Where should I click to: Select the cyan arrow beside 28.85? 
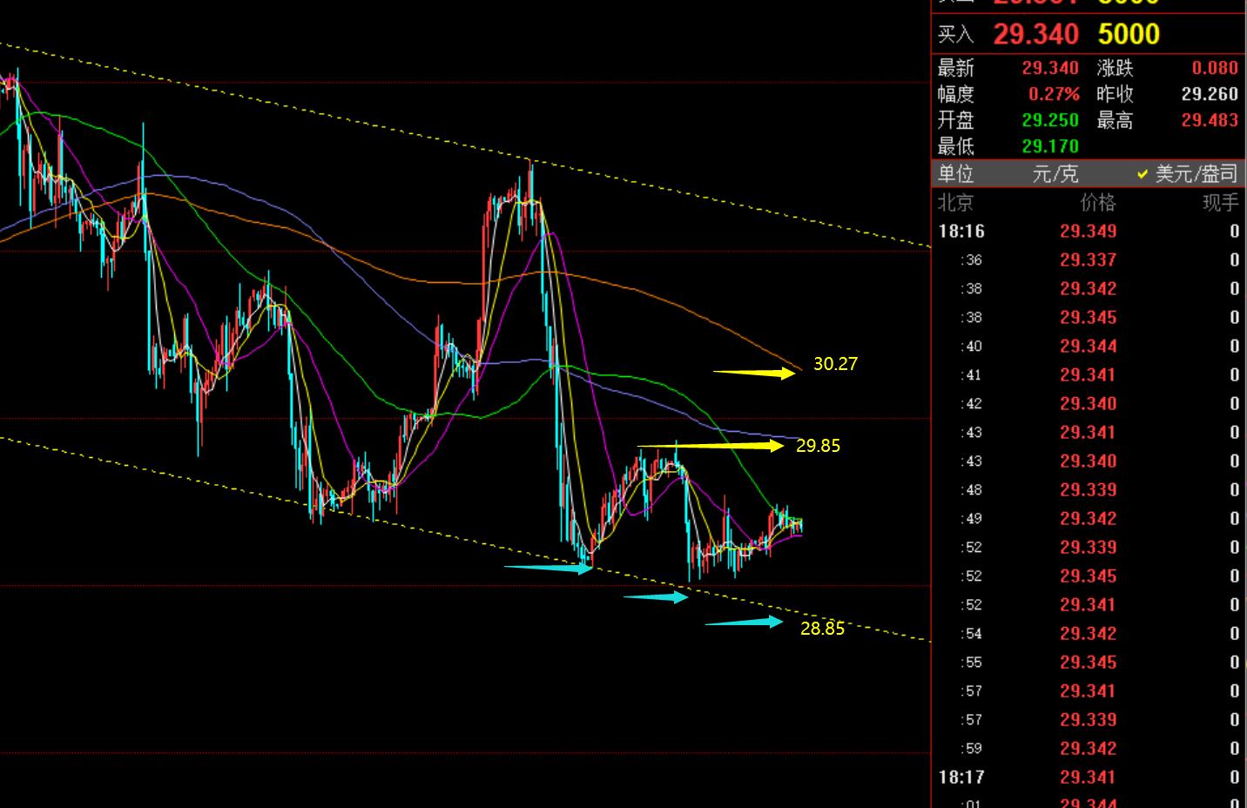743,623
